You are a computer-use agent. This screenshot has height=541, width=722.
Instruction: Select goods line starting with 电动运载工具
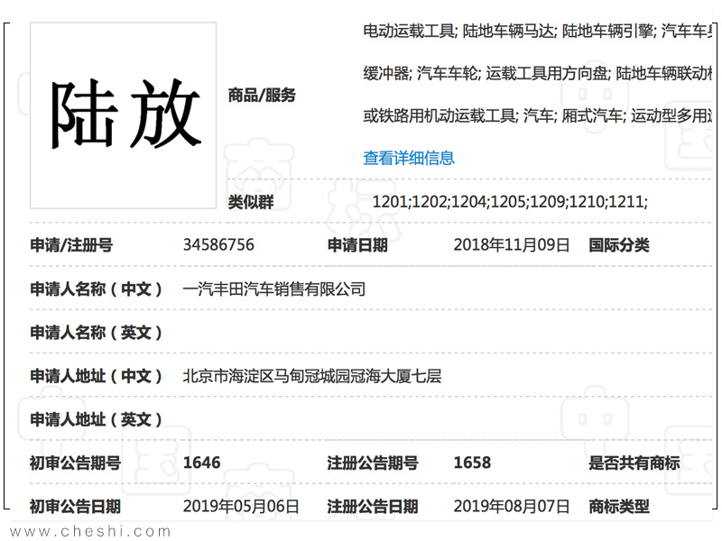click(538, 31)
